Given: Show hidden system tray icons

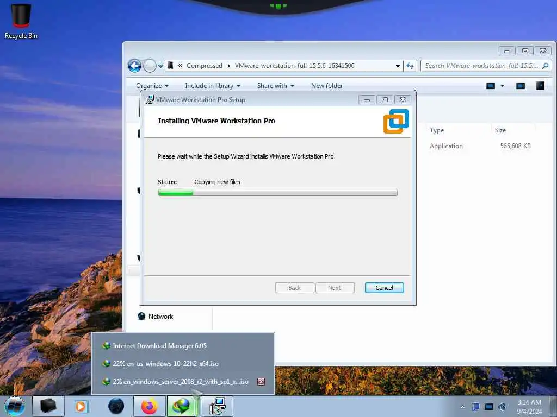Looking at the screenshot, I should tap(462, 407).
